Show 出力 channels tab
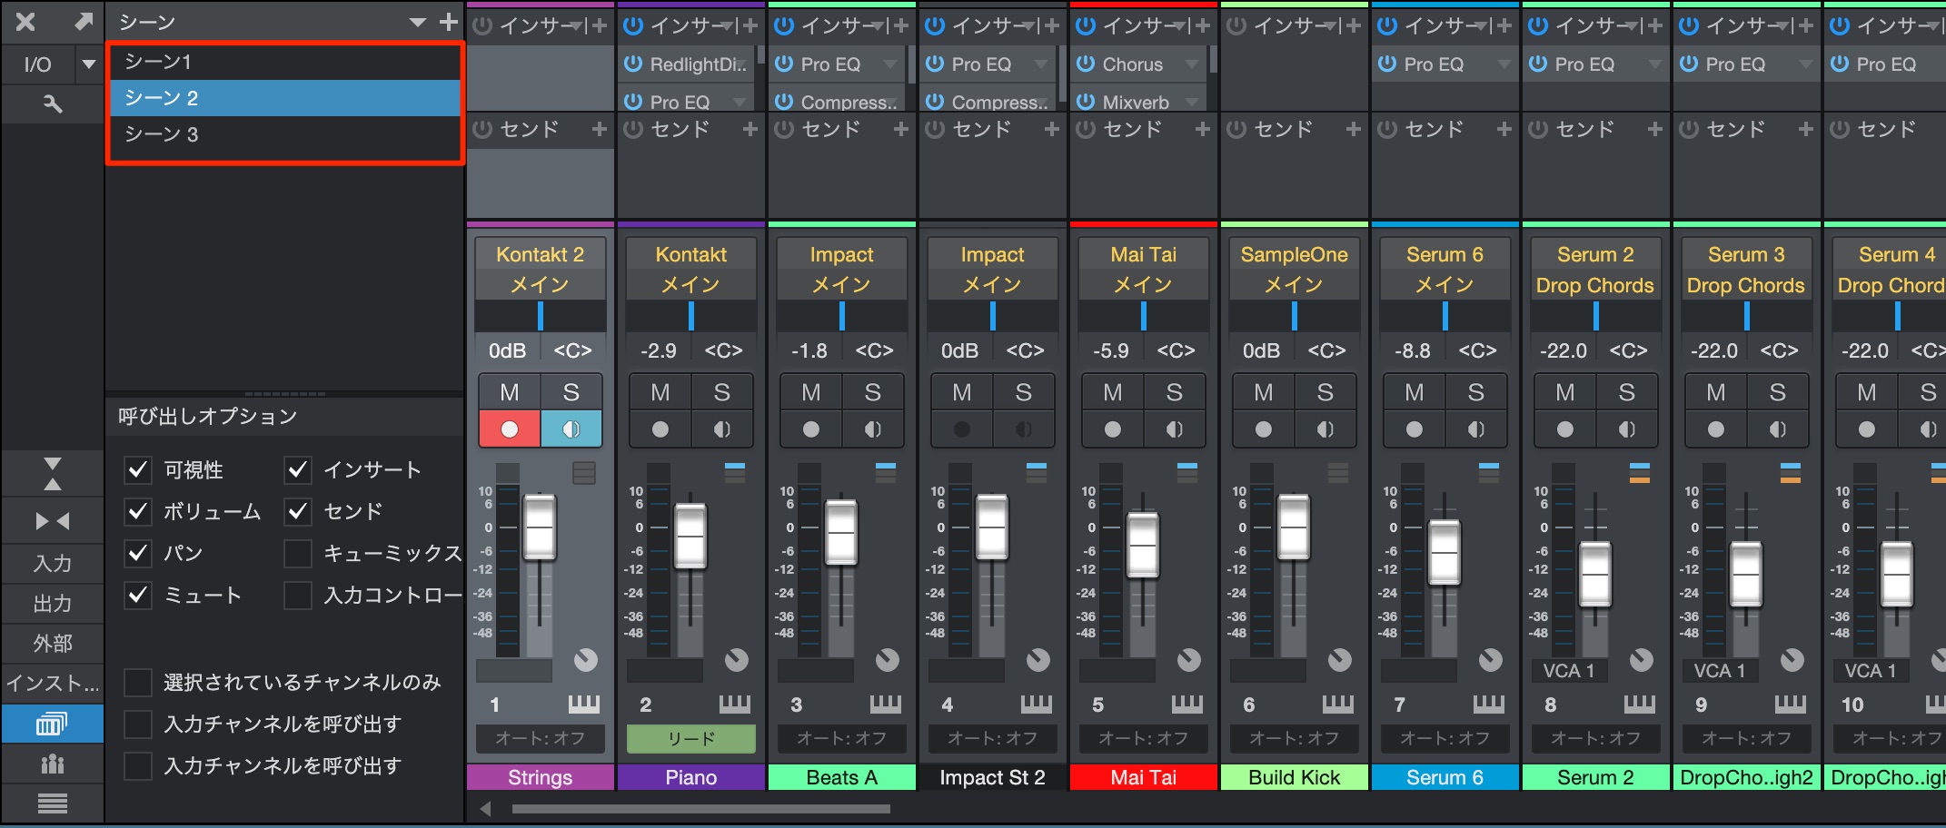The width and height of the screenshot is (1946, 828). click(52, 603)
